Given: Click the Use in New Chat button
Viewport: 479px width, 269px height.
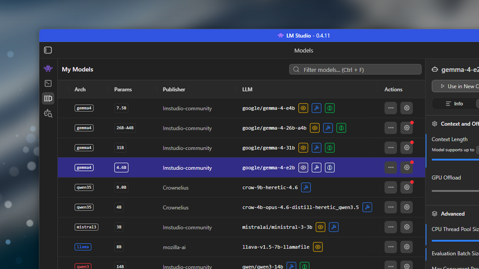Looking at the screenshot, I should pyautogui.click(x=456, y=86).
